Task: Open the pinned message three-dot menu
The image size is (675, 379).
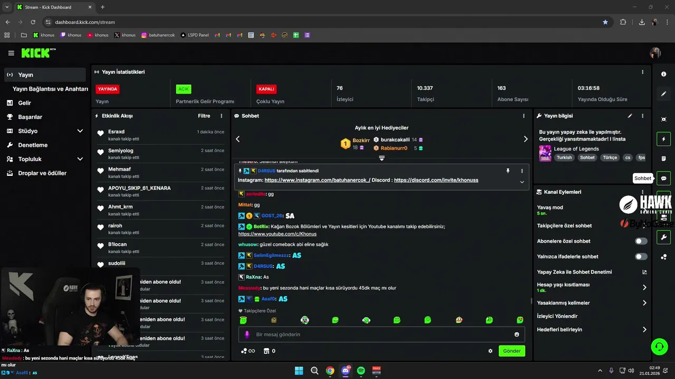Action: tap(522, 171)
